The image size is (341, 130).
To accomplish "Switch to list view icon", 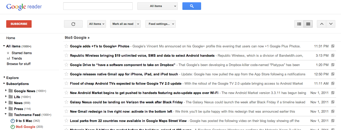I will click(299, 24).
